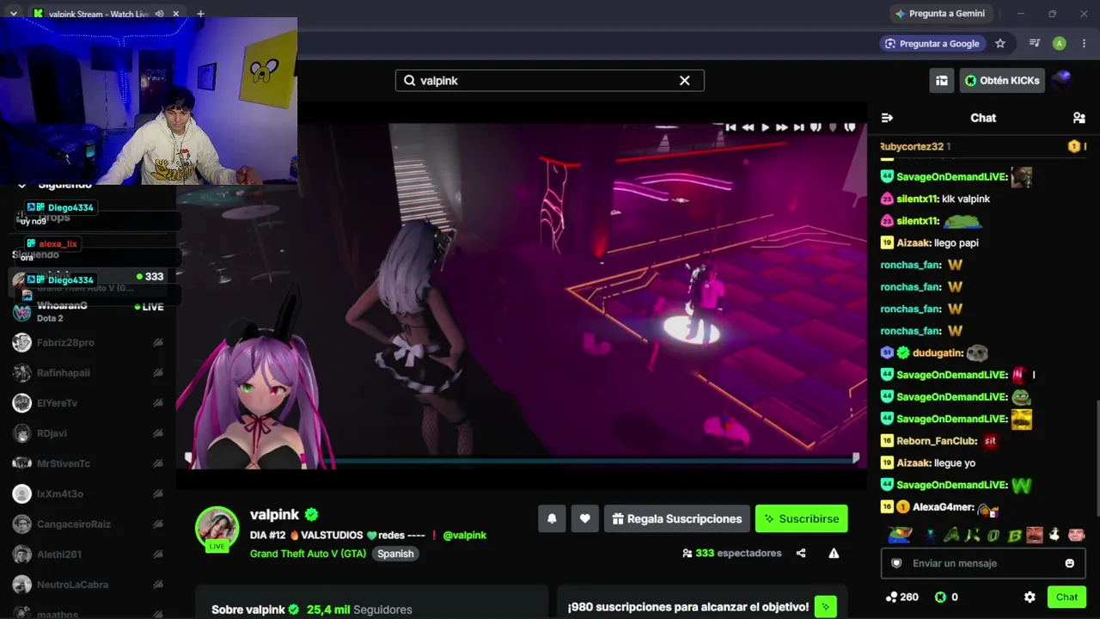Toggle follow heart for valpink

[585, 518]
